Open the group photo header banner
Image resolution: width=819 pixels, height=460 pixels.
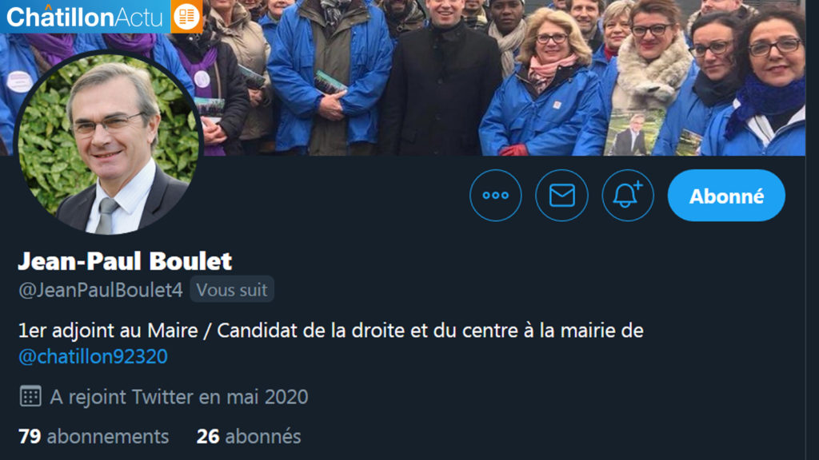click(501, 78)
